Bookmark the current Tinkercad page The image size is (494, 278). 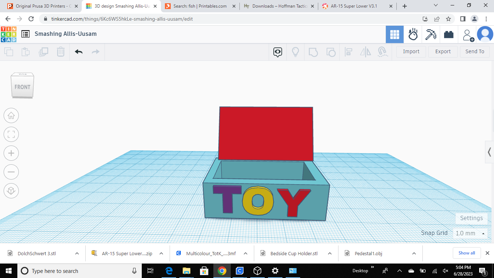[x=448, y=19]
